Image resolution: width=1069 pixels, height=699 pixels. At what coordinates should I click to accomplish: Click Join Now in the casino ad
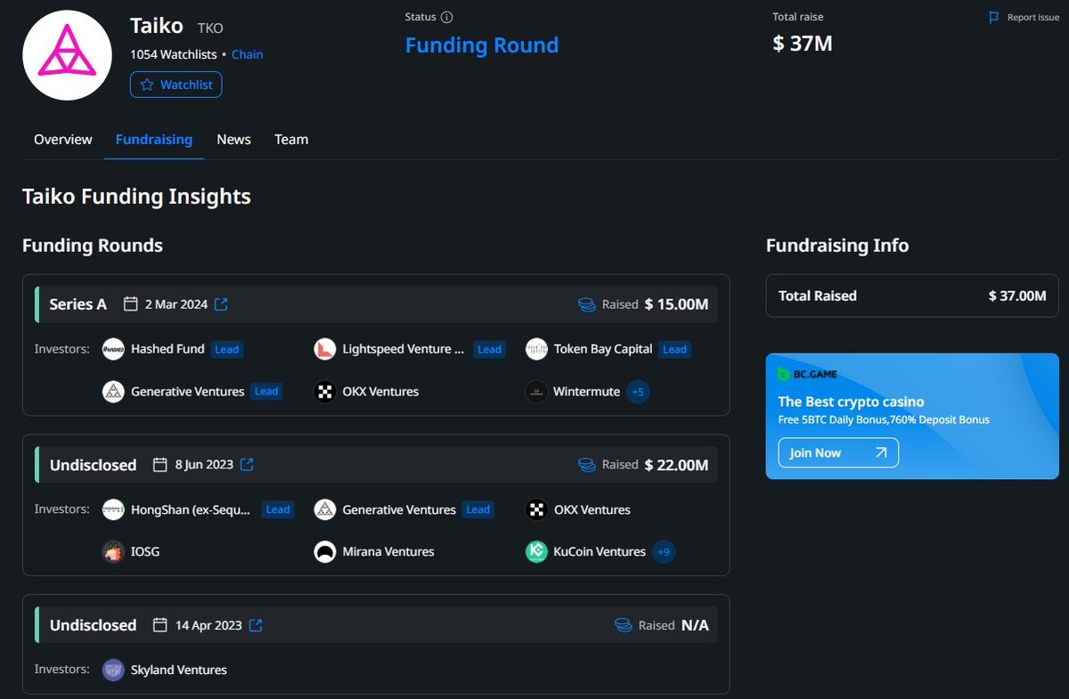coord(838,452)
